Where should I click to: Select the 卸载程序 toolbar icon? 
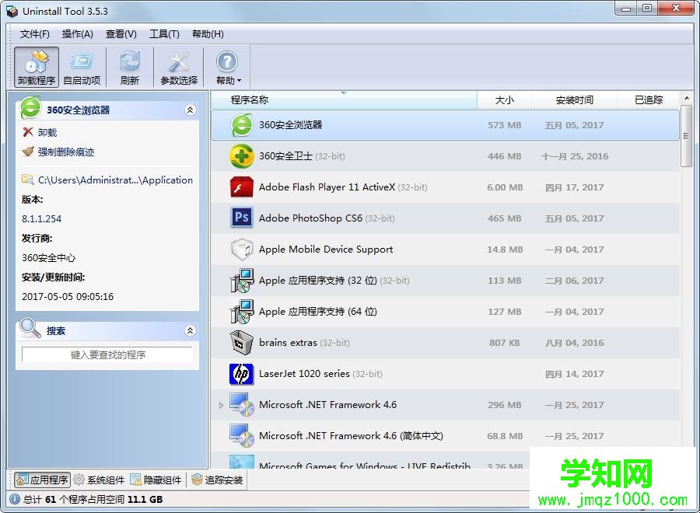tap(36, 66)
